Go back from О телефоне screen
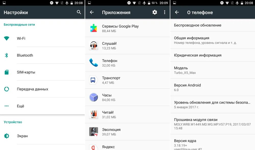This screenshot has height=150, width=255. (x=177, y=12)
